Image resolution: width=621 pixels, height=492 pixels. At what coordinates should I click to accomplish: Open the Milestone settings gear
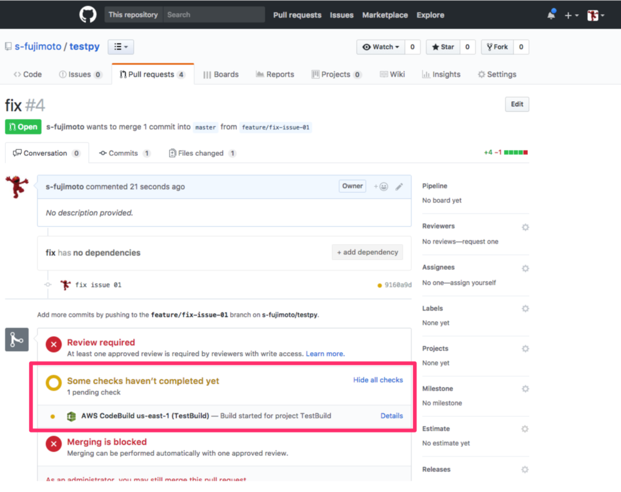[x=525, y=389]
